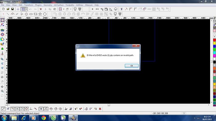Select the star shape drawing tool
This screenshot has width=216, height=121.
(x=40, y=14)
